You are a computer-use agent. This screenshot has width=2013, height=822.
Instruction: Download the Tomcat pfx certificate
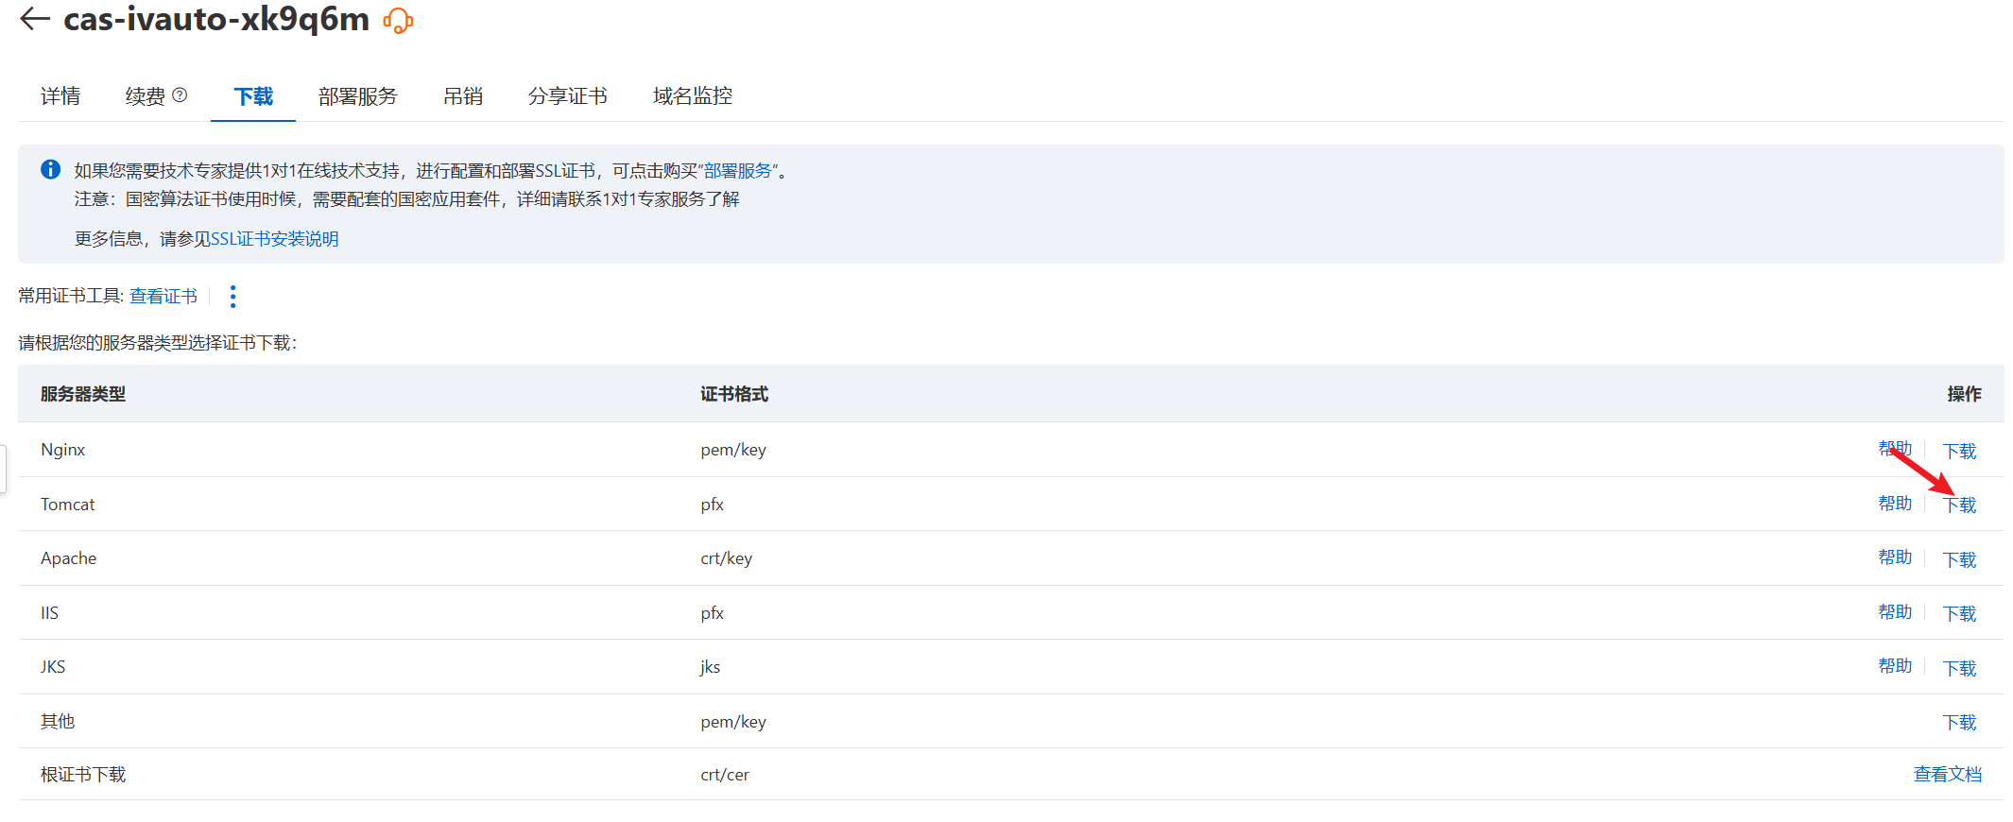click(x=1959, y=505)
